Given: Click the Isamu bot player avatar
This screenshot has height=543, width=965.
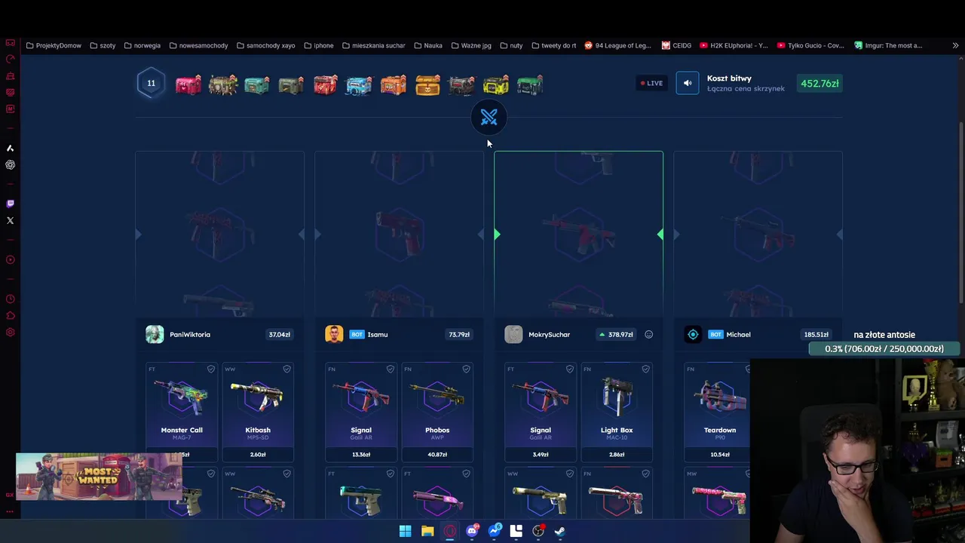Looking at the screenshot, I should pyautogui.click(x=334, y=334).
